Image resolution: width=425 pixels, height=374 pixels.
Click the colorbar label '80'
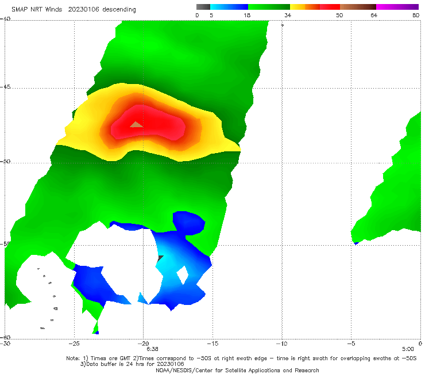tap(416, 15)
